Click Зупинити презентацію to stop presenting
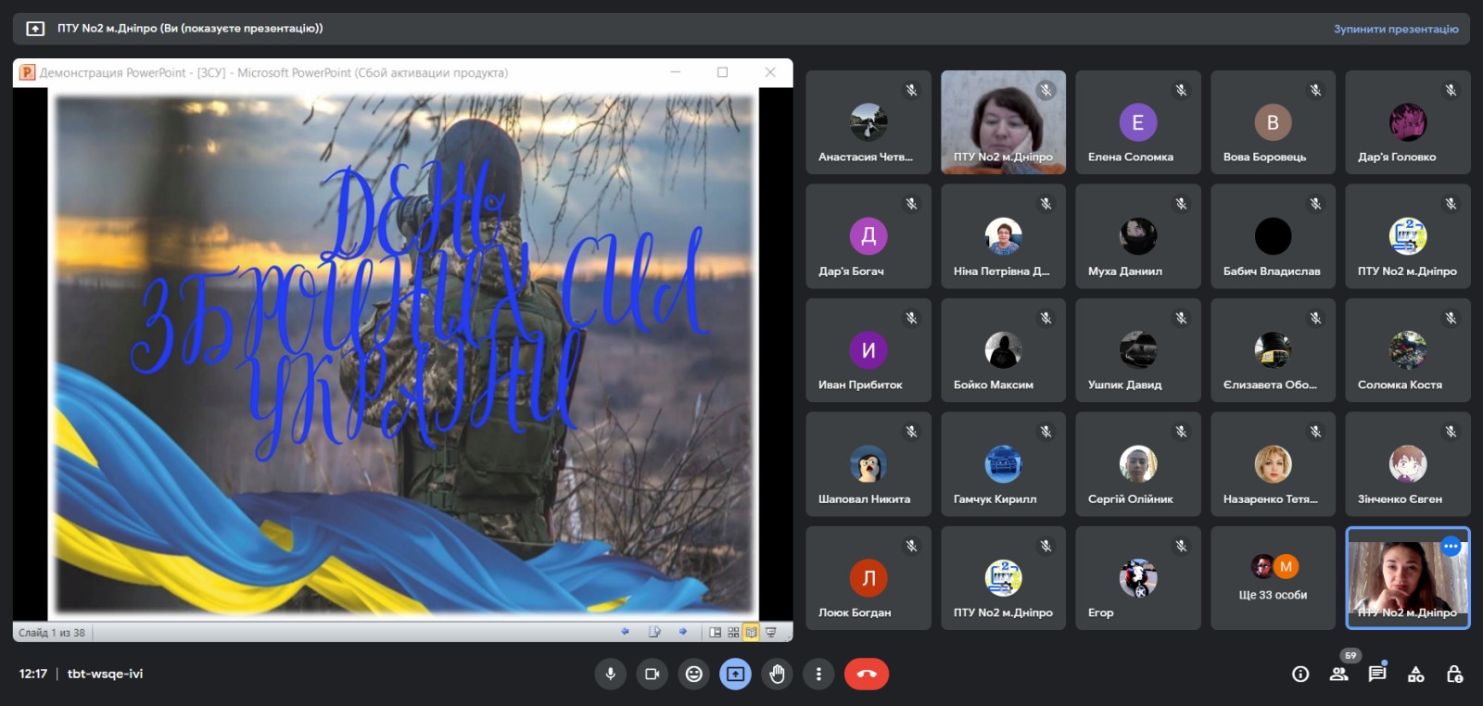Image resolution: width=1483 pixels, height=706 pixels. (x=1396, y=29)
